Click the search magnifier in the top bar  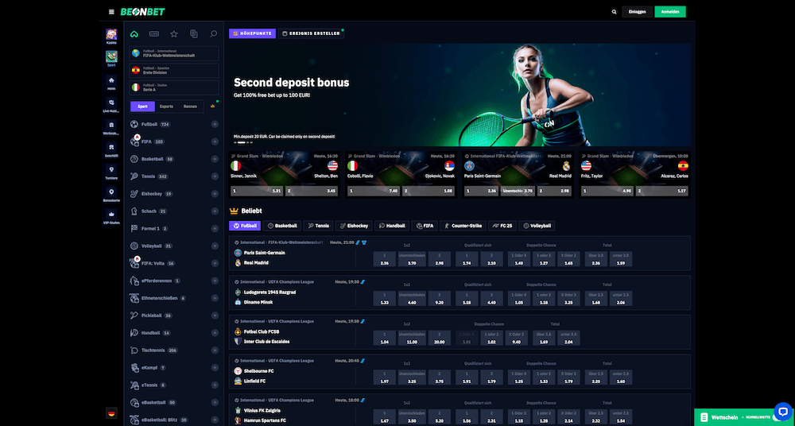pyautogui.click(x=614, y=12)
